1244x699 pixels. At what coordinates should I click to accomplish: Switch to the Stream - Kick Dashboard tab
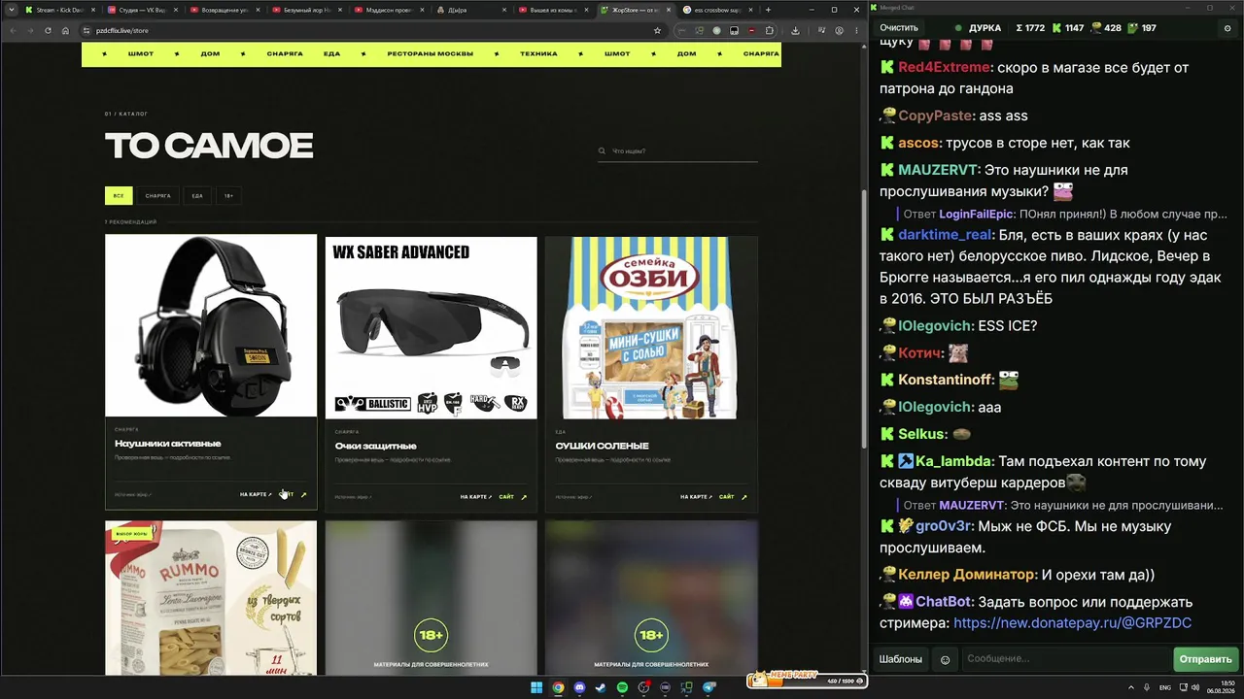58,10
